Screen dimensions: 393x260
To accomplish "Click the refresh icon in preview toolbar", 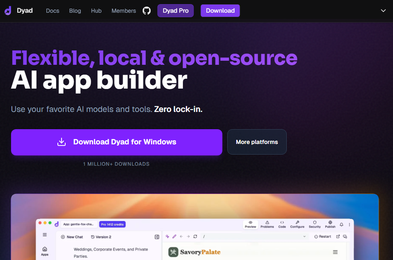I will click(195, 237).
